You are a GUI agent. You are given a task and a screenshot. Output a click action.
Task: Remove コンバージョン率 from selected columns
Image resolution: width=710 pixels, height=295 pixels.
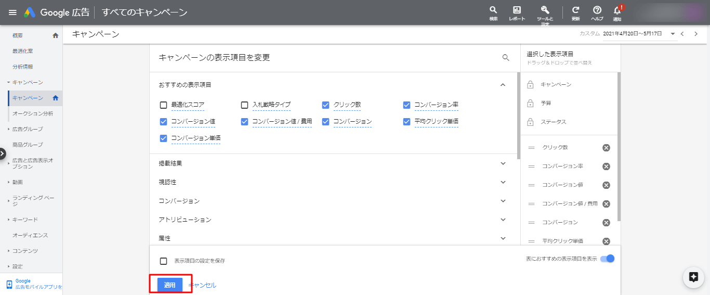(x=606, y=166)
